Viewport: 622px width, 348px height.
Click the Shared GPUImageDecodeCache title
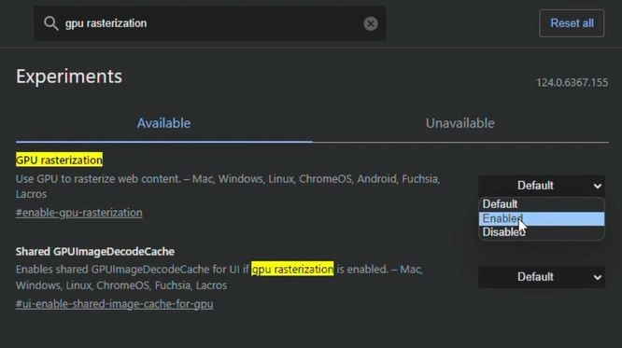point(95,251)
